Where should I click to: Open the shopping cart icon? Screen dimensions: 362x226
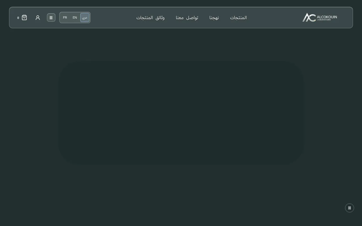coord(24,18)
